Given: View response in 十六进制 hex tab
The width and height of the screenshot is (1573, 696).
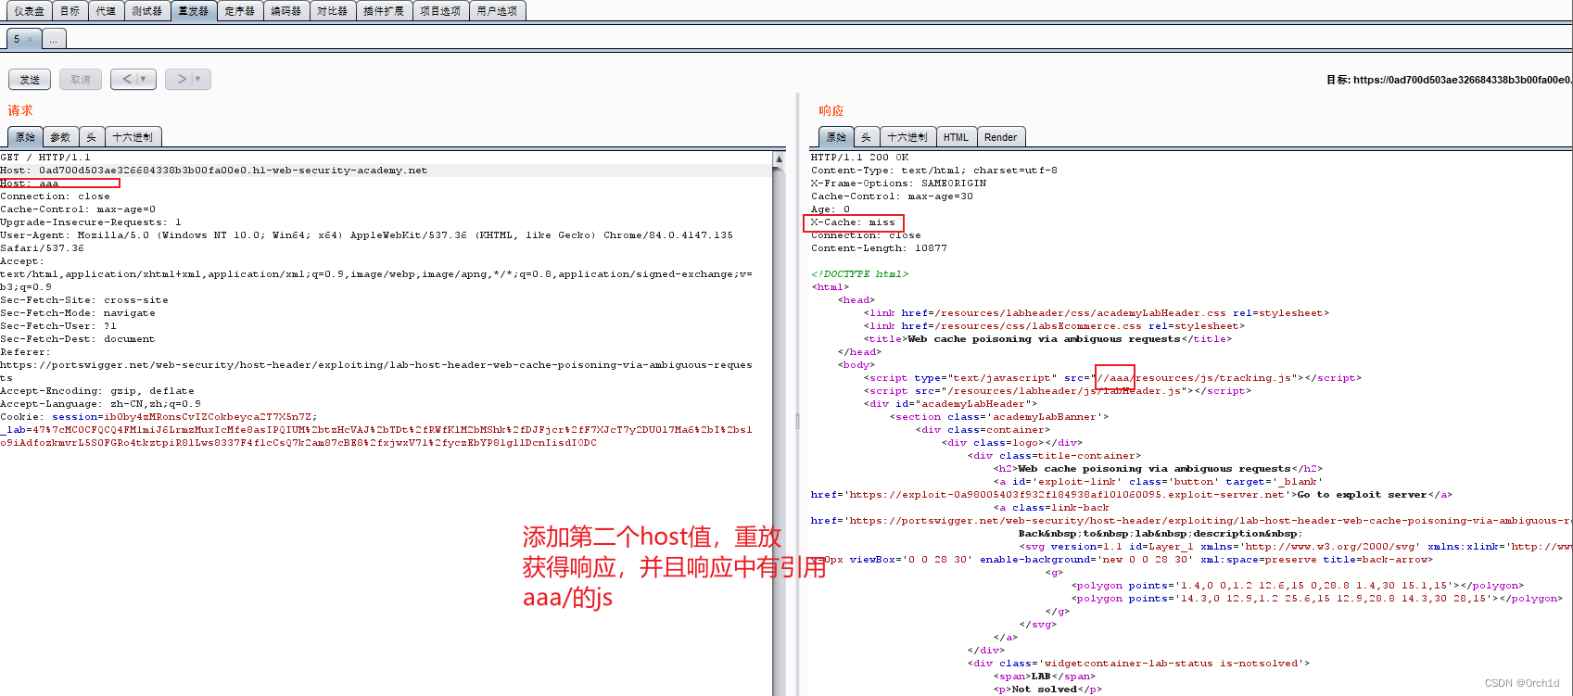Looking at the screenshot, I should [x=907, y=137].
